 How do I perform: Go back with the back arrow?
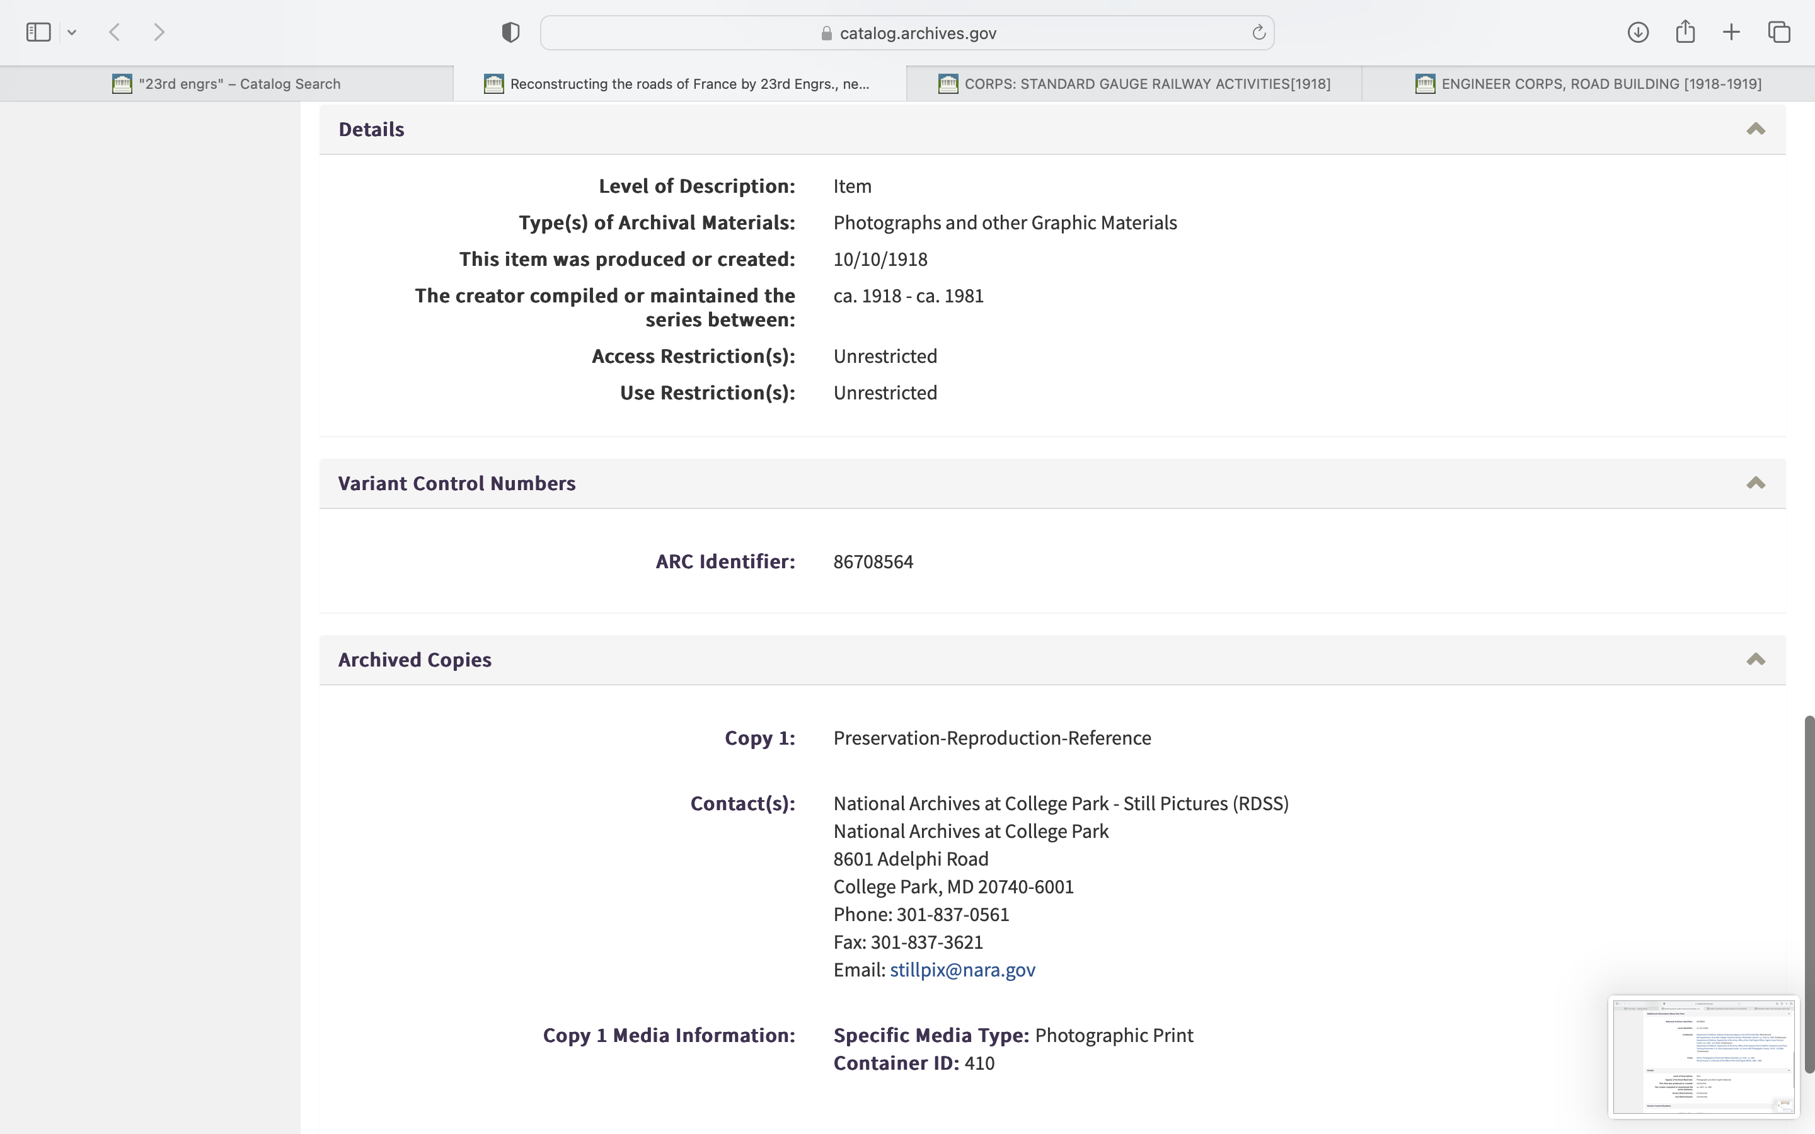pyautogui.click(x=115, y=32)
